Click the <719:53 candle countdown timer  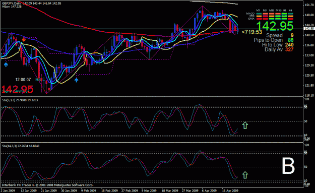[251, 32]
